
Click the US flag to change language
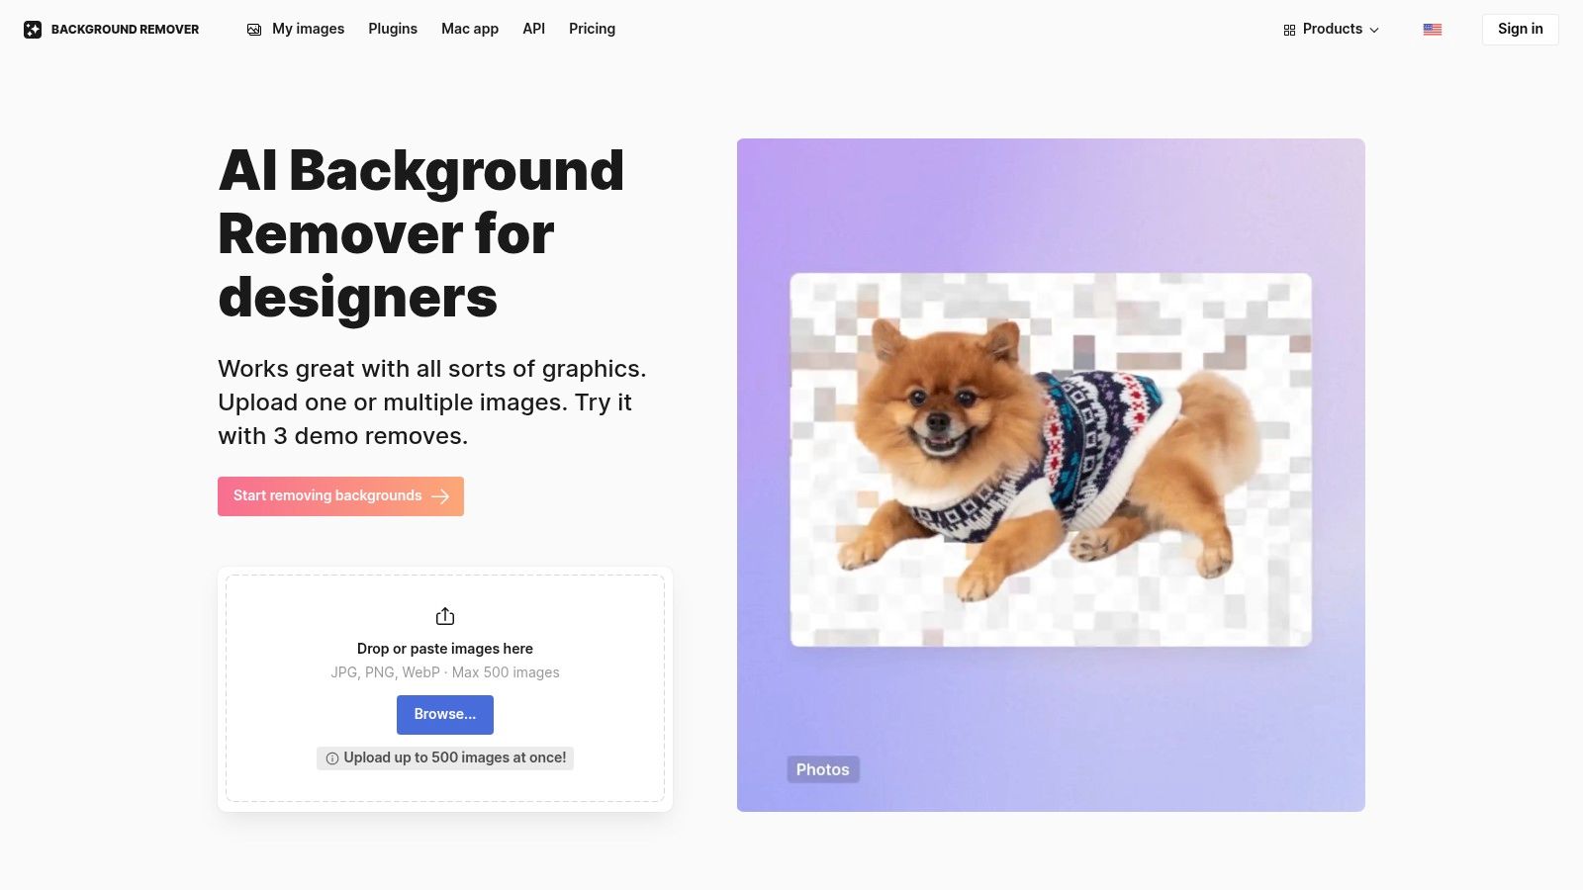tap(1433, 29)
